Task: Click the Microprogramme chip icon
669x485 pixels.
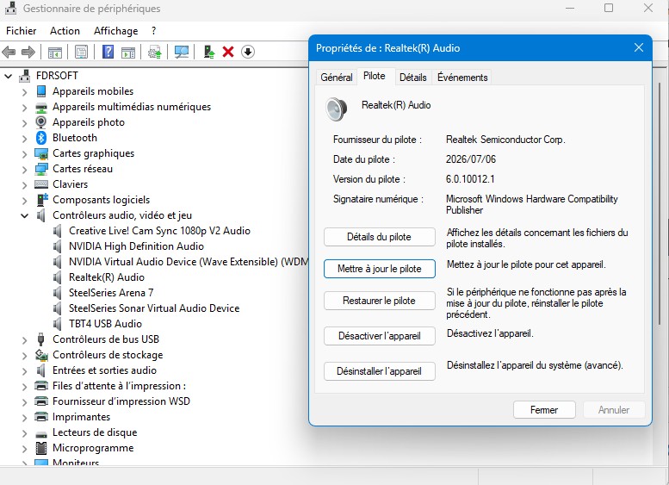Action: 41,448
